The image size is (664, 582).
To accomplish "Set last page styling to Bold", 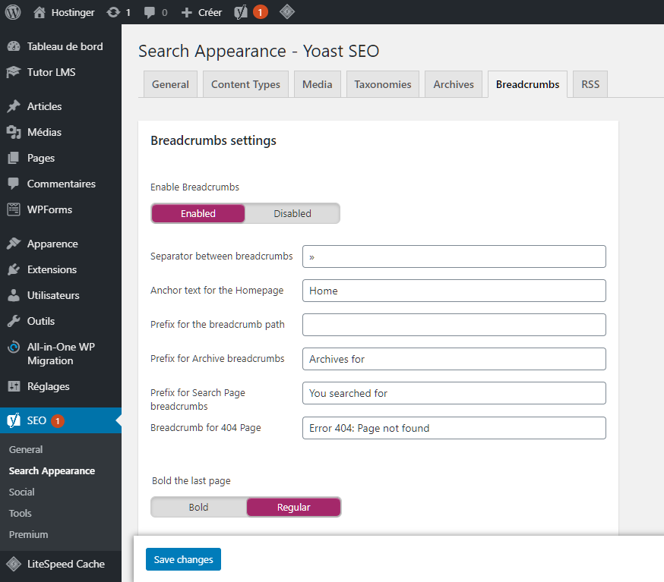I will pos(198,507).
